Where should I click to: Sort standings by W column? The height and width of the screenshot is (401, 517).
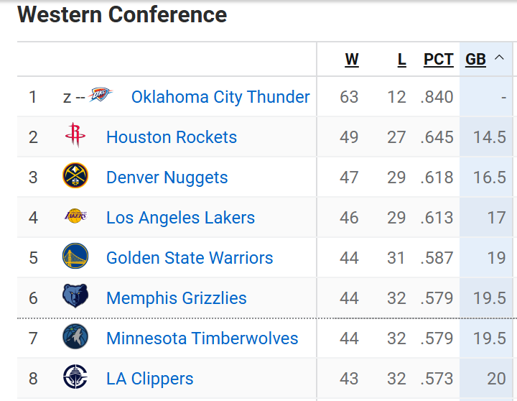tap(352, 60)
